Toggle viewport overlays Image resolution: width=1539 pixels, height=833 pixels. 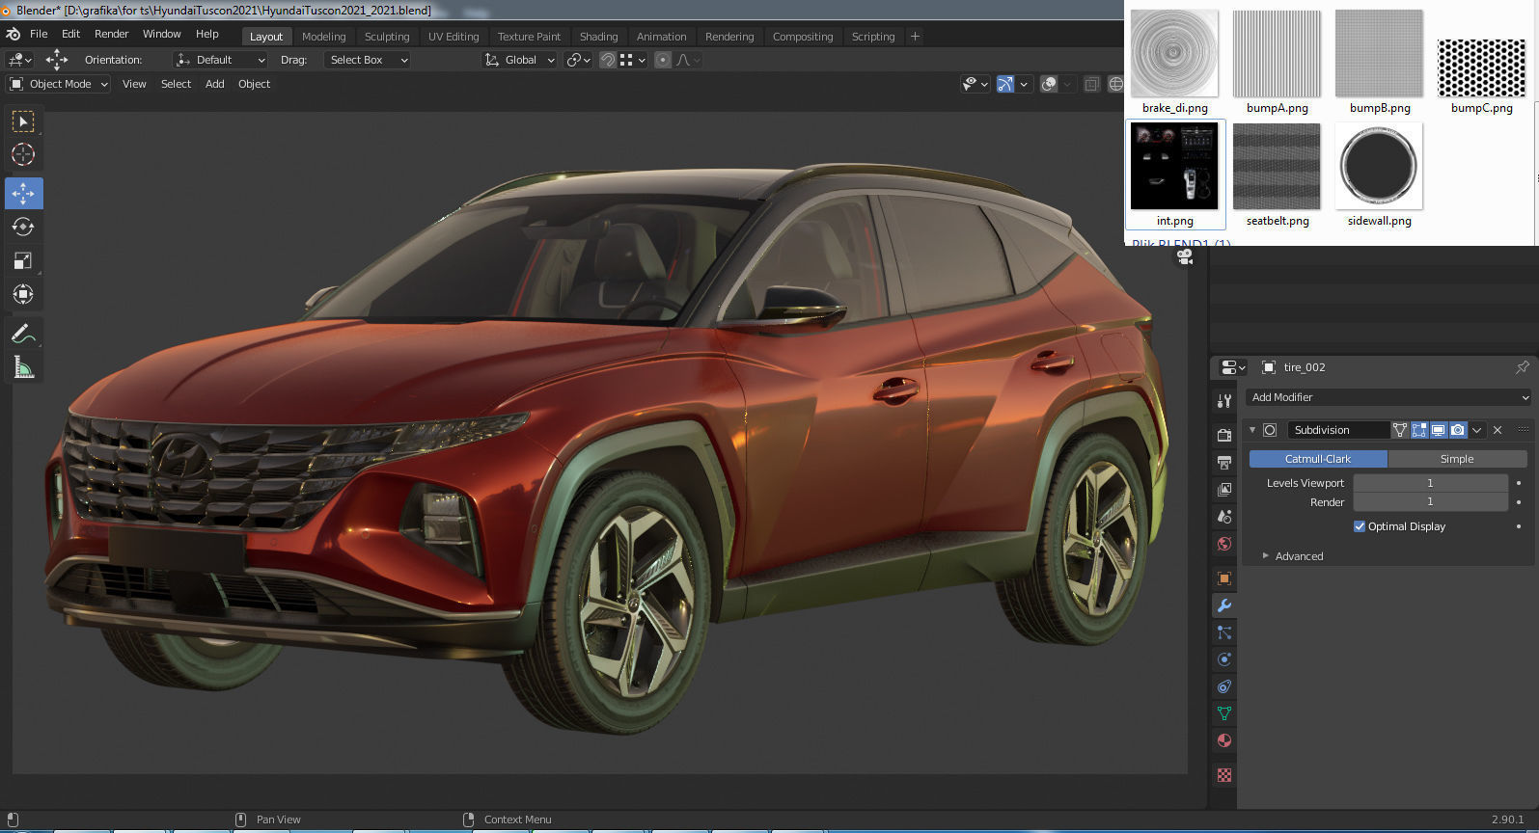(x=1049, y=84)
